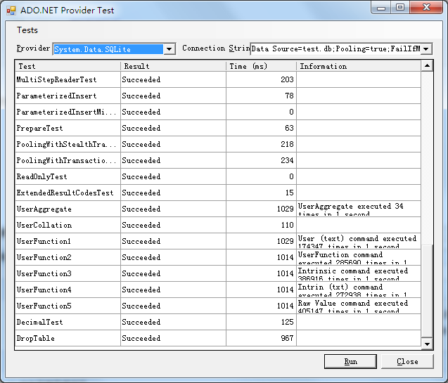Click the vertical scrollbar thumb
This screenshot has height=383, width=448.
coord(427,290)
